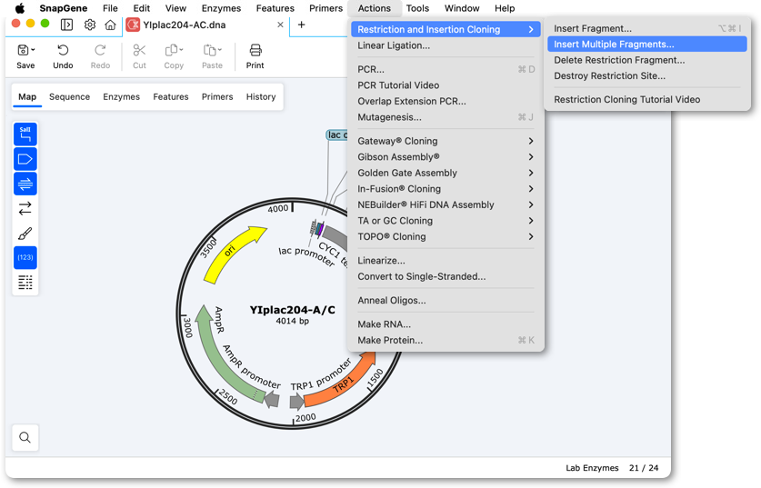761x488 pixels.
Task: Open the Save dropdown arrow
Action: (x=33, y=50)
